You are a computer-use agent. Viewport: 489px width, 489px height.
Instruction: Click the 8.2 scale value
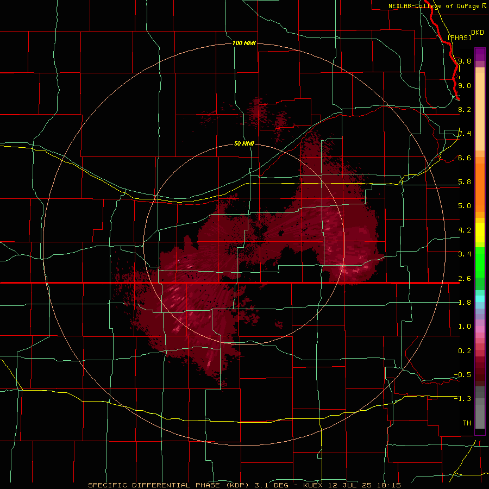tap(465, 110)
